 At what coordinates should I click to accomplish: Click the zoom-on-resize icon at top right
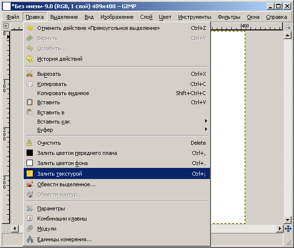[x=288, y=26]
